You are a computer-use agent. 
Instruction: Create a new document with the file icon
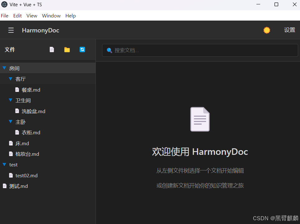pos(52,50)
